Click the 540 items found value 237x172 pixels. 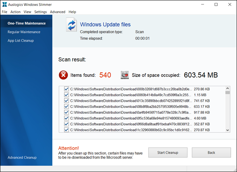(105, 75)
